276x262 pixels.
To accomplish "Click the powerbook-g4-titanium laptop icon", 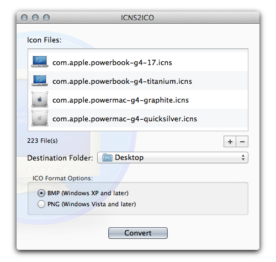I will point(40,81).
